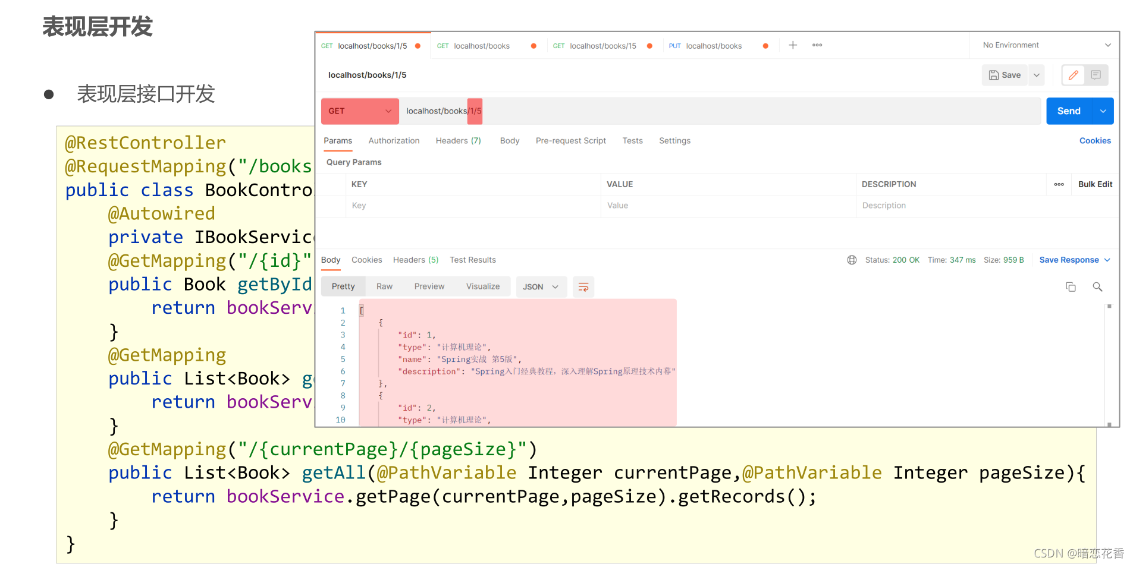The image size is (1133, 564).
Task: Click the Time: 347 ms text
Action: 952,260
